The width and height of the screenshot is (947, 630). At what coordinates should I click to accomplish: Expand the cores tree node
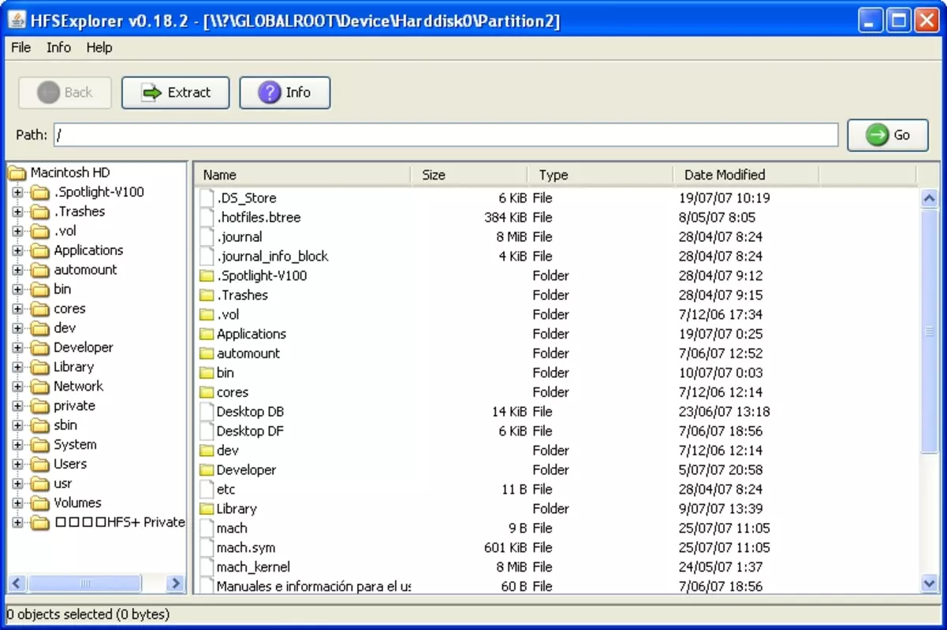[18, 309]
